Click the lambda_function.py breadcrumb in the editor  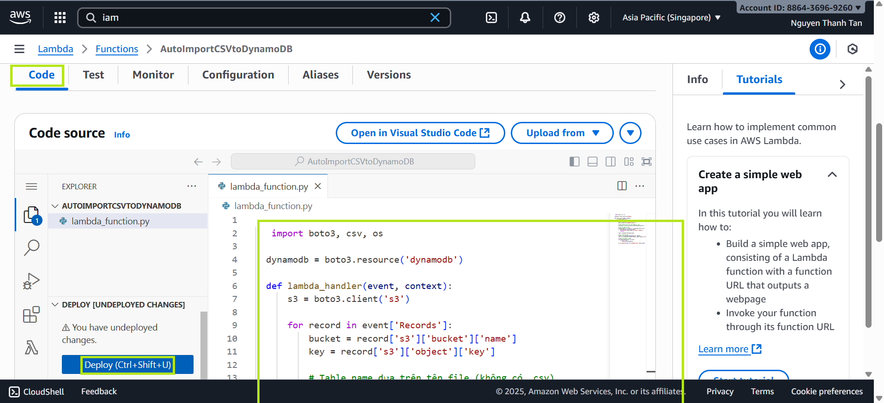click(x=272, y=206)
